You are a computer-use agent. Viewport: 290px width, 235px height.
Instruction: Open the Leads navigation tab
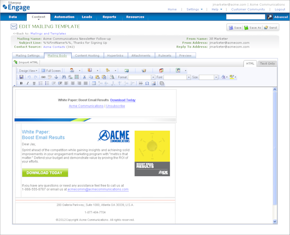(87, 17)
